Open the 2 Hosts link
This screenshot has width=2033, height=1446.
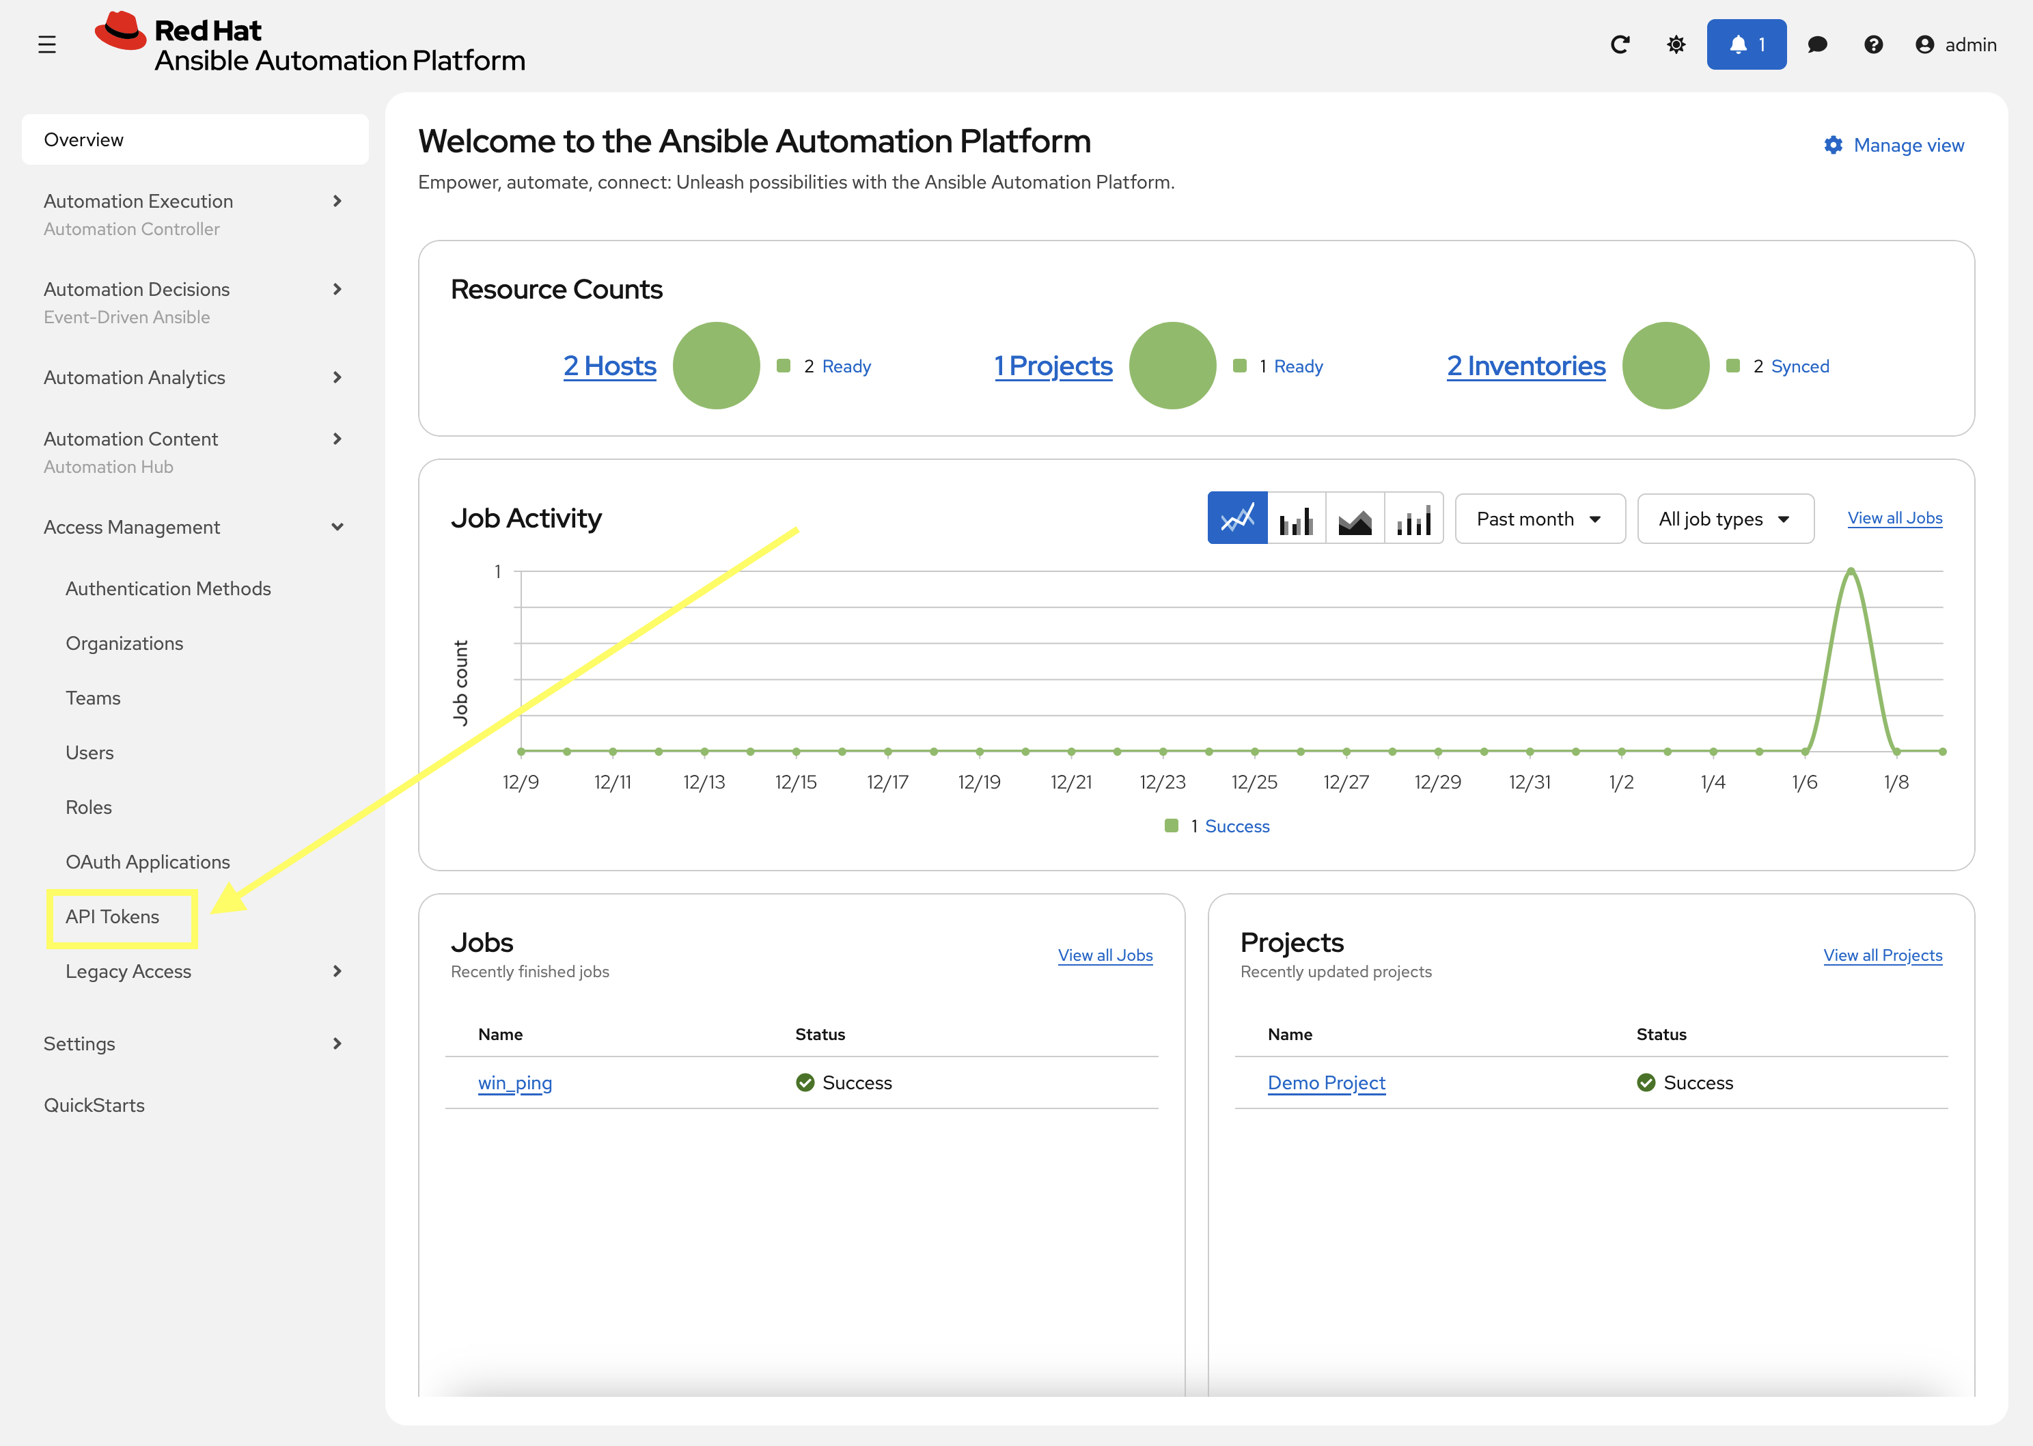(610, 366)
